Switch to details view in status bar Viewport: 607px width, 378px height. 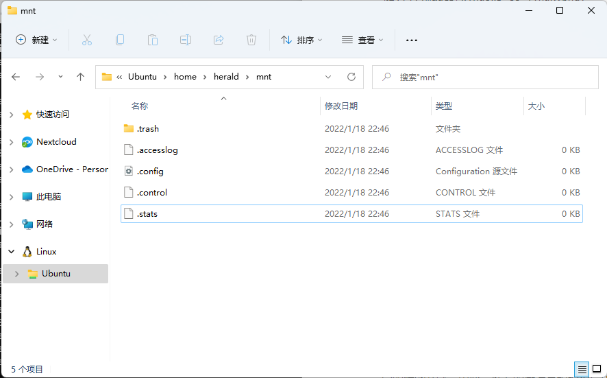coord(582,370)
